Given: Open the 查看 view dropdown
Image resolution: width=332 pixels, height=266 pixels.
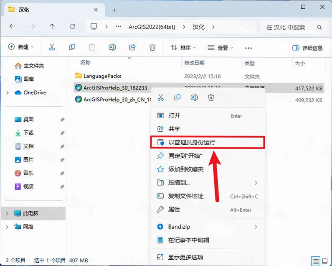Looking at the screenshot, I should 220,48.
